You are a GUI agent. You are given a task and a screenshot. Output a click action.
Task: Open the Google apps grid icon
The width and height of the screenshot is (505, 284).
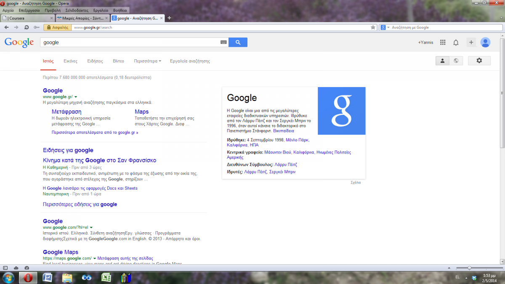coord(443,42)
